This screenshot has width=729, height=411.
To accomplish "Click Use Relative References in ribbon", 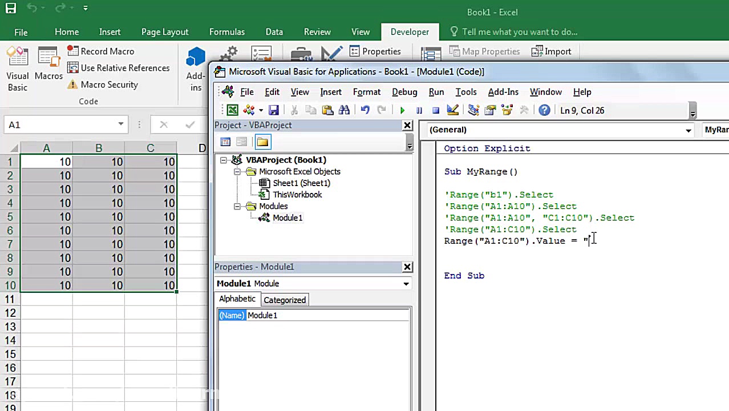I will pyautogui.click(x=119, y=68).
